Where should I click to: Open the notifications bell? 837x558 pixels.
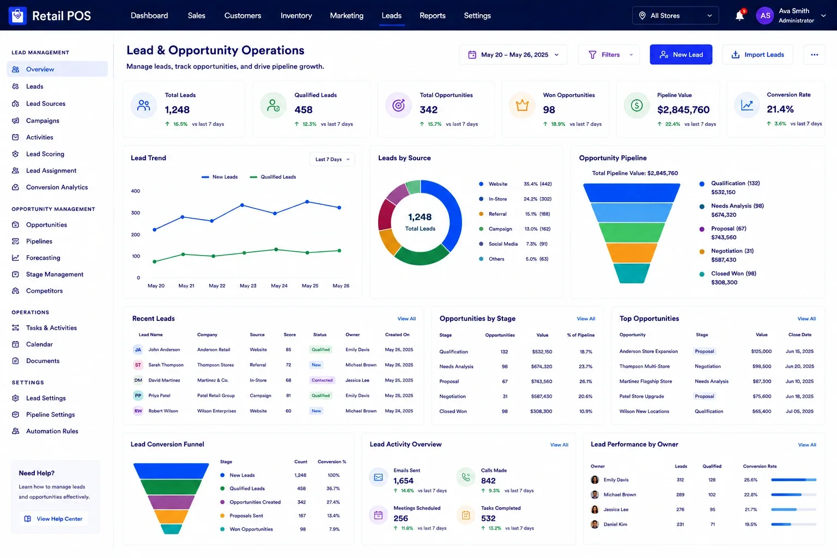coord(739,16)
